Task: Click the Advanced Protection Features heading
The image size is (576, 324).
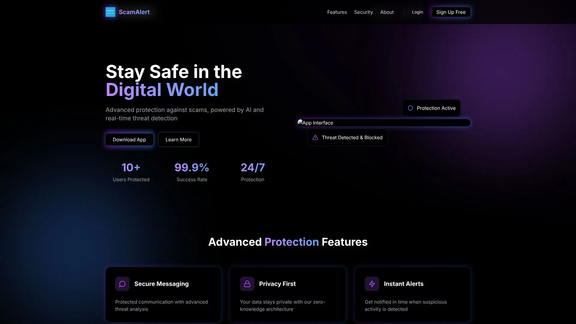Action: click(x=288, y=242)
